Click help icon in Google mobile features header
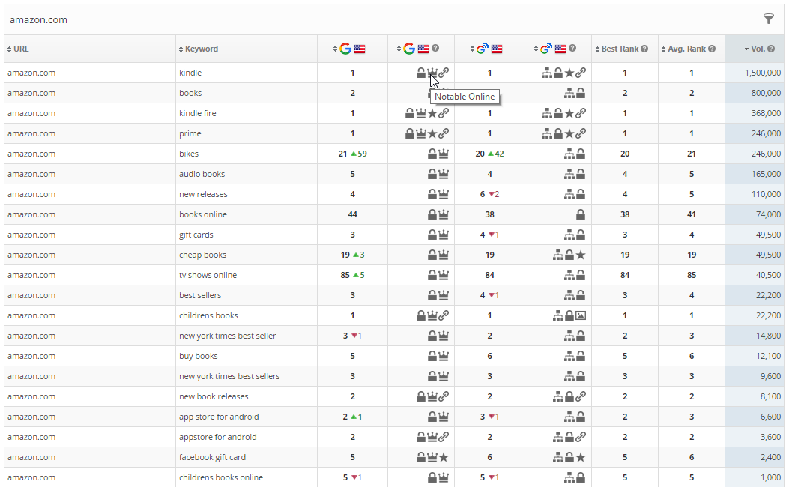 [572, 48]
